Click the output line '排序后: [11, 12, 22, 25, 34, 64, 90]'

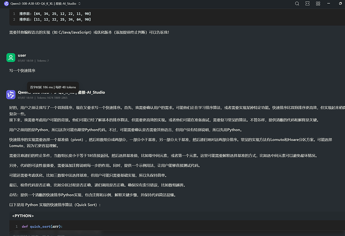point(55,19)
